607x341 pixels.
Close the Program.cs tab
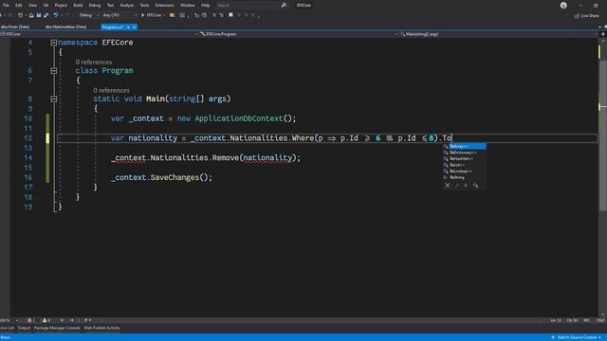tap(135, 27)
